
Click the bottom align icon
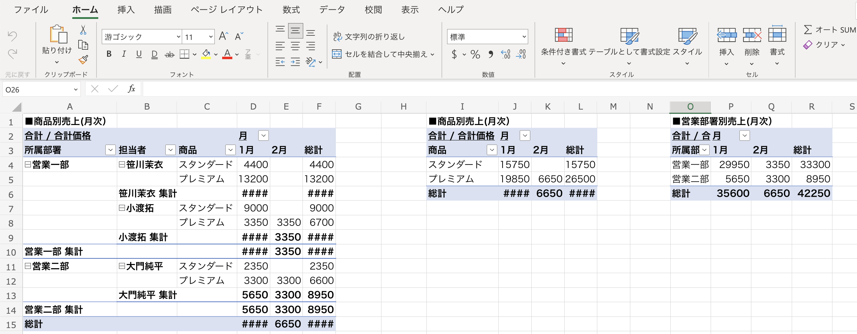click(311, 33)
